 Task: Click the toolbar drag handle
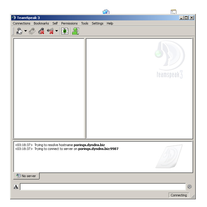(x=13, y=31)
